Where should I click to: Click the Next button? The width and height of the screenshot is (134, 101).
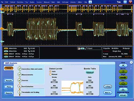point(108,93)
